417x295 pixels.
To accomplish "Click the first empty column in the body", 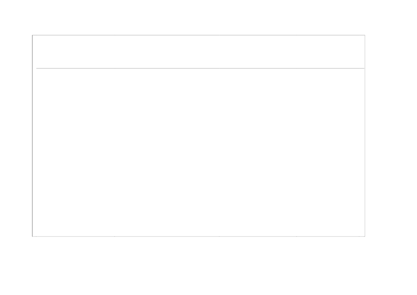I will point(76,152).
